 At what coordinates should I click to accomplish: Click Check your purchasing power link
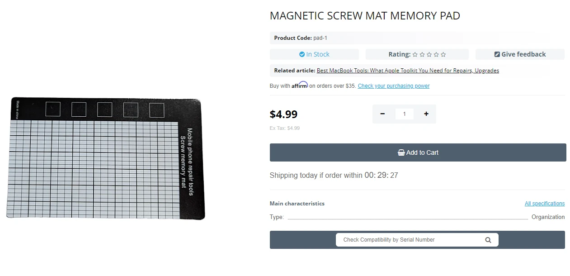click(393, 86)
